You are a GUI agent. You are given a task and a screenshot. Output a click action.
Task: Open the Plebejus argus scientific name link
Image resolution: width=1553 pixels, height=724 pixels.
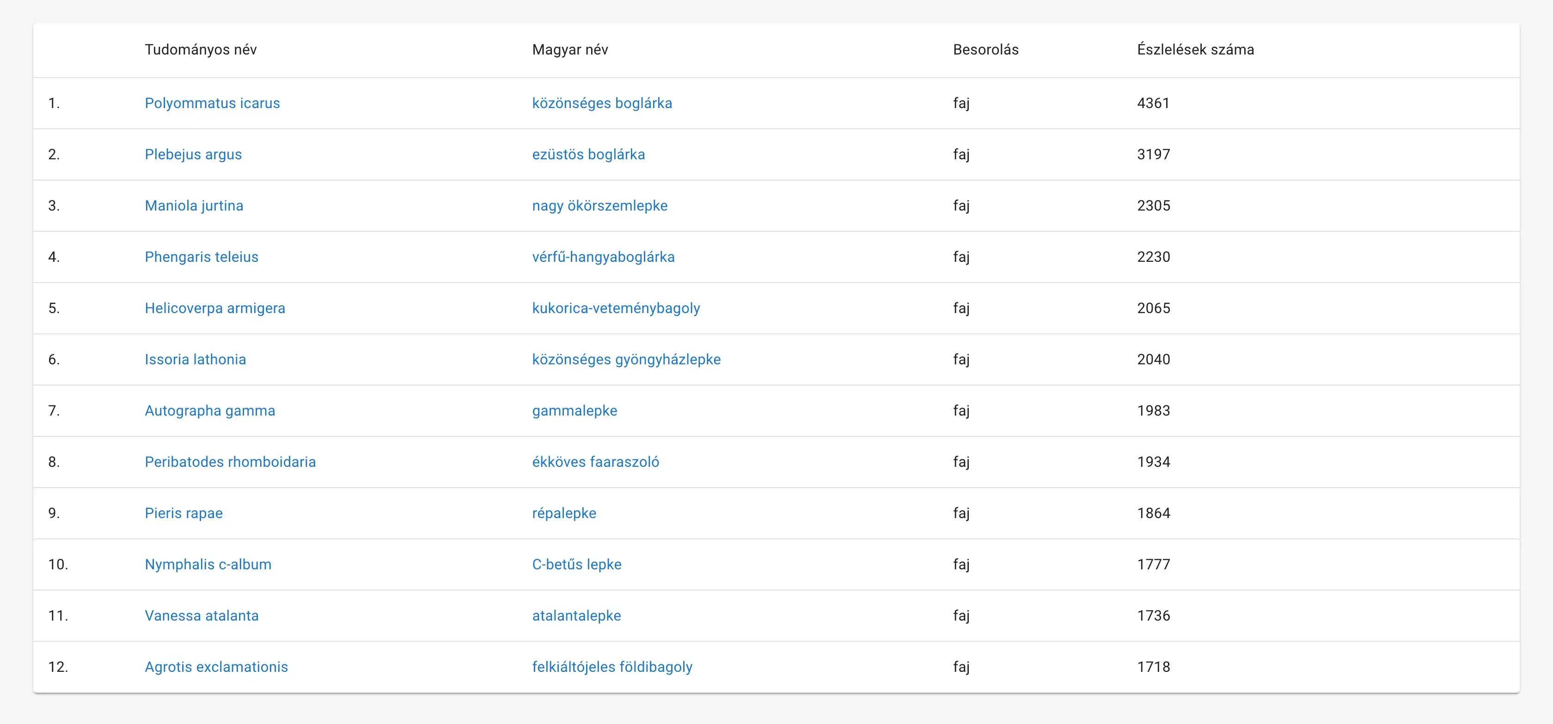coord(193,154)
